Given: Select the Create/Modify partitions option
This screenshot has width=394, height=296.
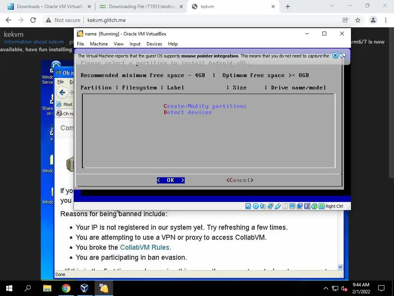Looking at the screenshot, I should point(205,106).
